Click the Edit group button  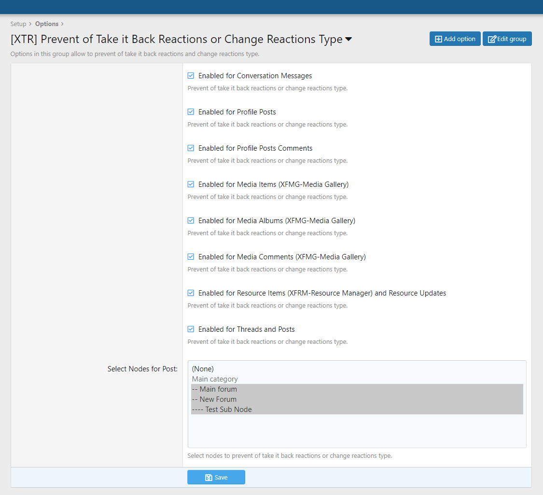point(507,39)
